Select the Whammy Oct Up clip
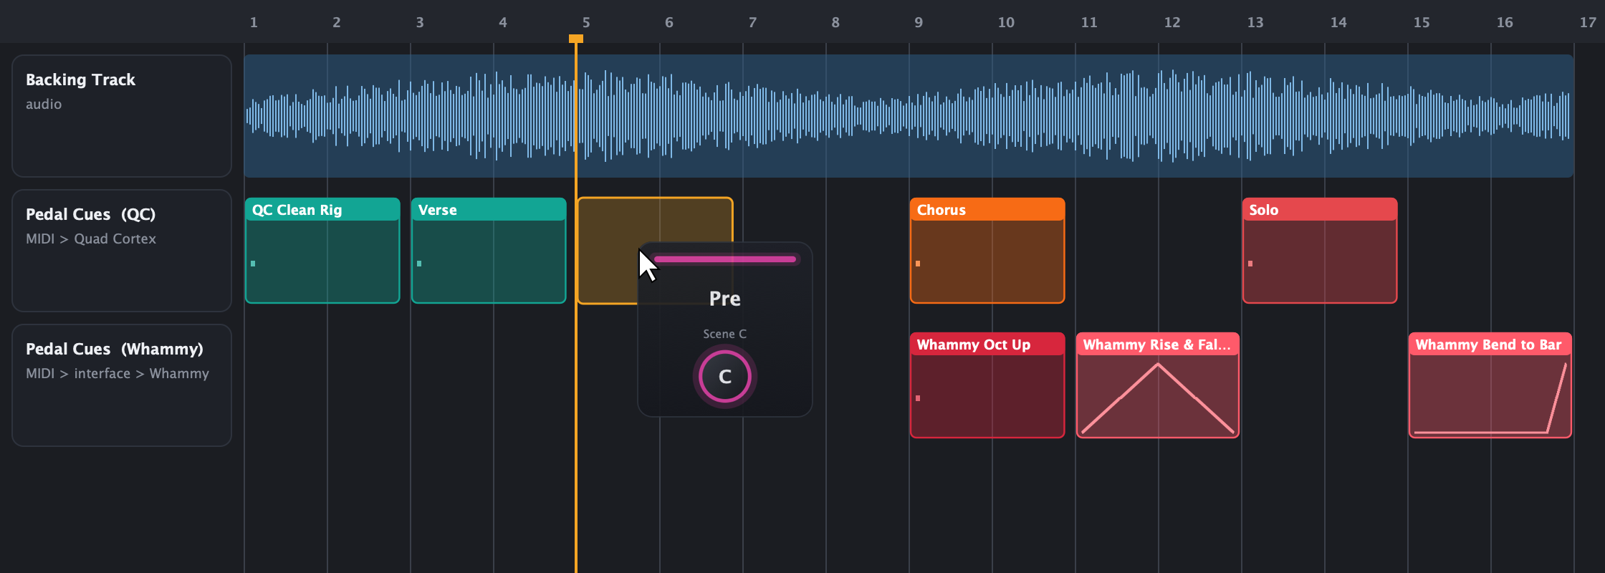The height and width of the screenshot is (573, 1605). pyautogui.click(x=987, y=385)
